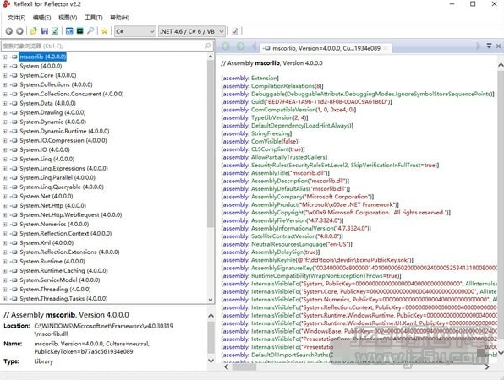Click the assembly icon beside System.Linq
Image resolution: width=504 pixels, height=380 pixels.
point(14,160)
